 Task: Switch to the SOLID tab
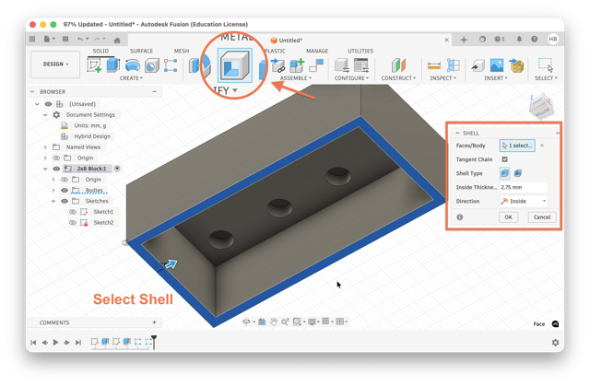point(100,51)
